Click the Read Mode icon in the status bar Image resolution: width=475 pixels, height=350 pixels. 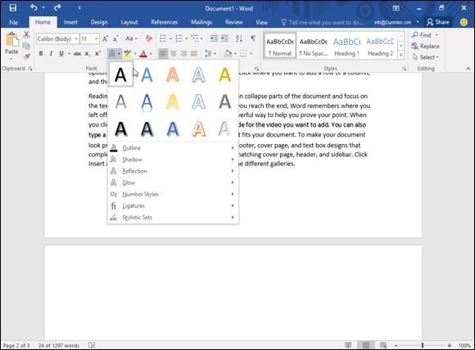(x=348, y=345)
